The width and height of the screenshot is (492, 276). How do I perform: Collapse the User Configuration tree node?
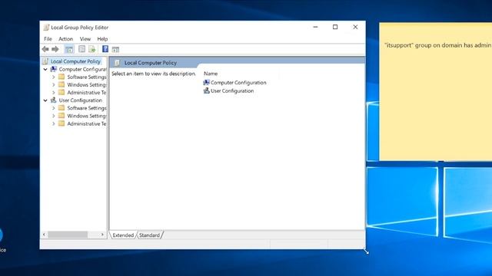pos(45,100)
